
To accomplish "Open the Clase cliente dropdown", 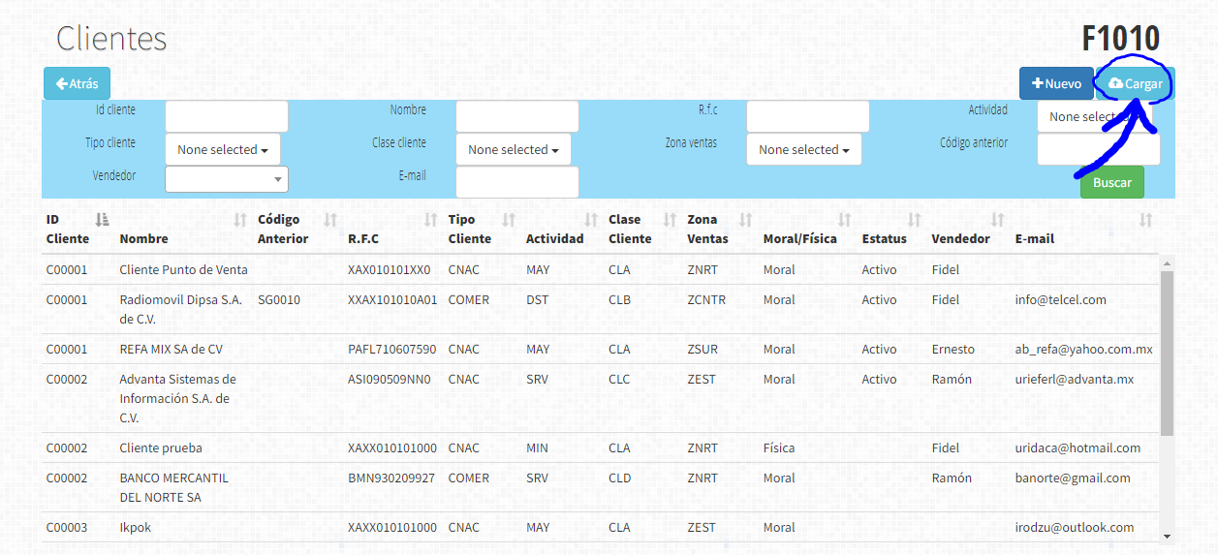I will point(514,149).
